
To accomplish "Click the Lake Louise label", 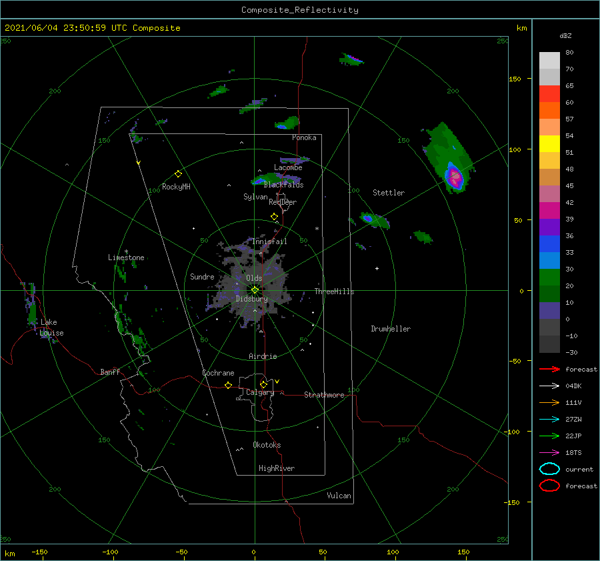I will (x=51, y=328).
